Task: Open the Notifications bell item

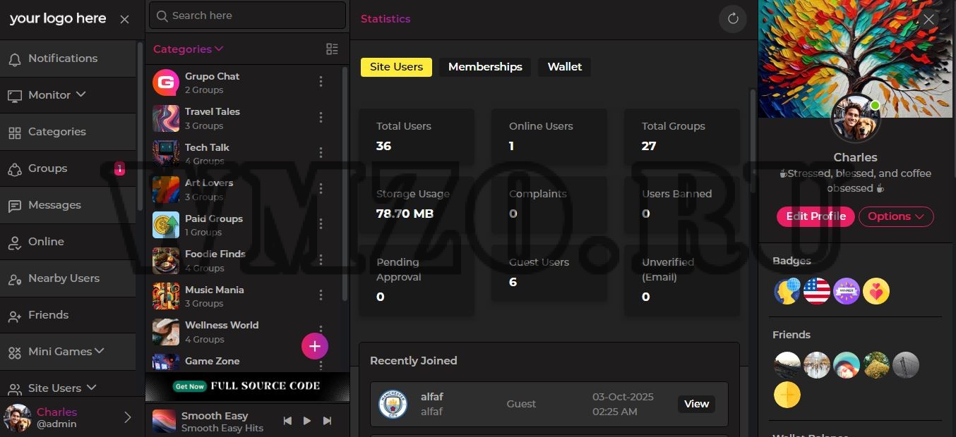Action: pos(63,59)
